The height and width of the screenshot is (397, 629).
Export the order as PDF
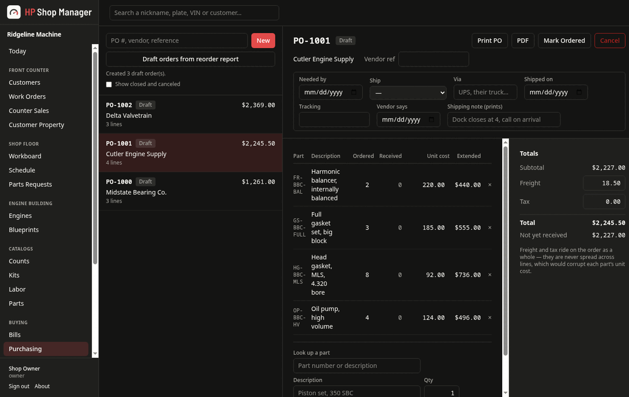click(x=523, y=41)
